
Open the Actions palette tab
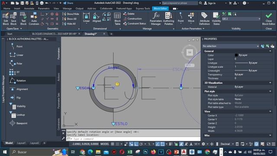pyautogui.click(x=59, y=77)
